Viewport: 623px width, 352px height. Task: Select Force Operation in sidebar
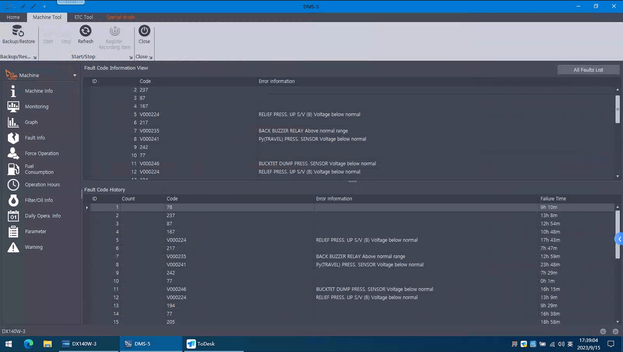[x=42, y=153]
